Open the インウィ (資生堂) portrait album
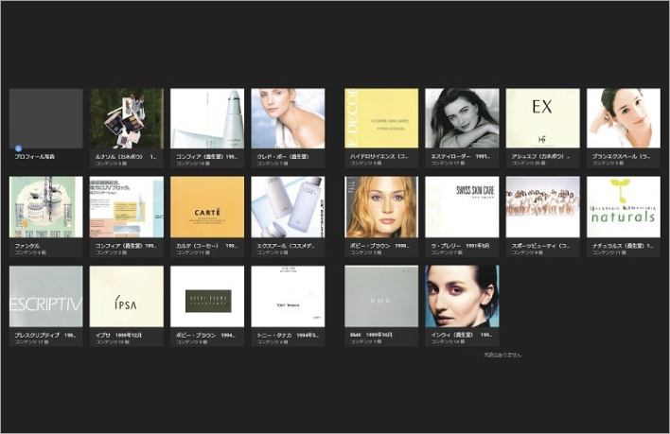 coord(462,297)
